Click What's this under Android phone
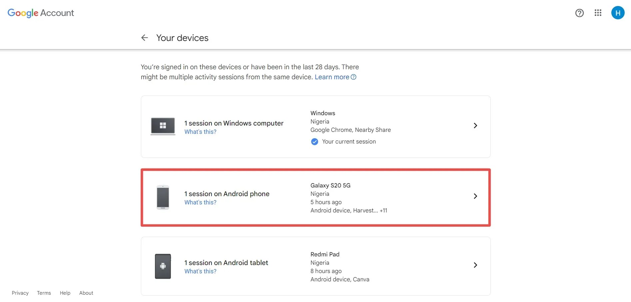The height and width of the screenshot is (302, 631). [200, 202]
